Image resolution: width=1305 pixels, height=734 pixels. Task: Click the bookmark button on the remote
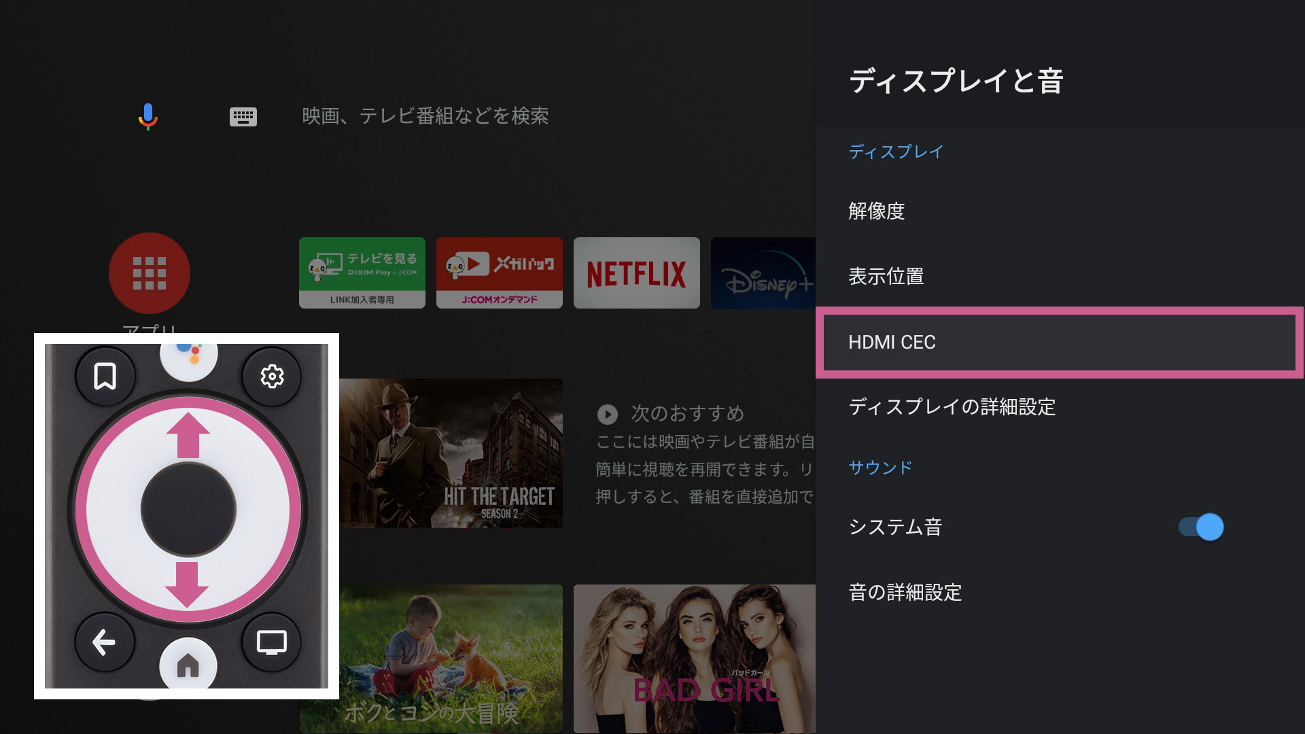[x=105, y=376]
